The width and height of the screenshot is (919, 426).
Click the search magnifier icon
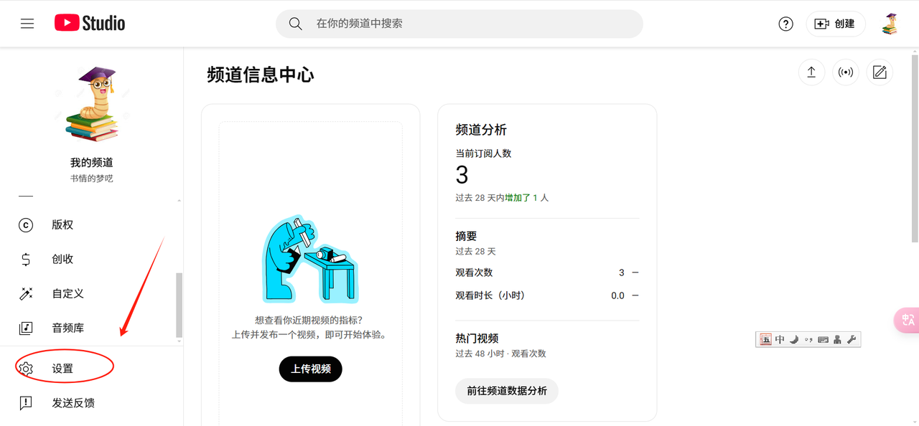(x=295, y=24)
